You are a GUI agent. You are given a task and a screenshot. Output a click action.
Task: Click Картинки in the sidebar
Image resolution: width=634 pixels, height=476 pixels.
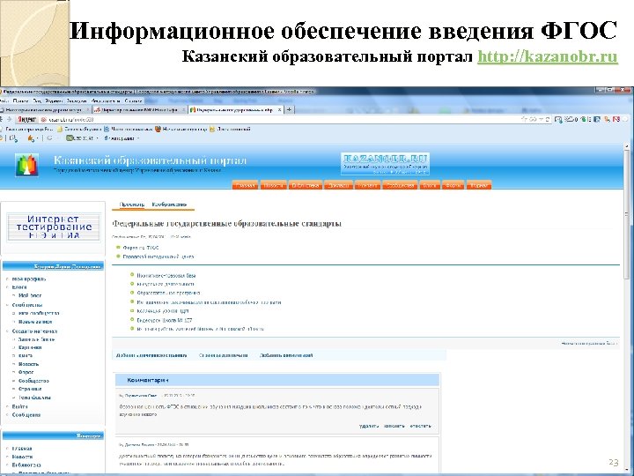click(x=30, y=347)
